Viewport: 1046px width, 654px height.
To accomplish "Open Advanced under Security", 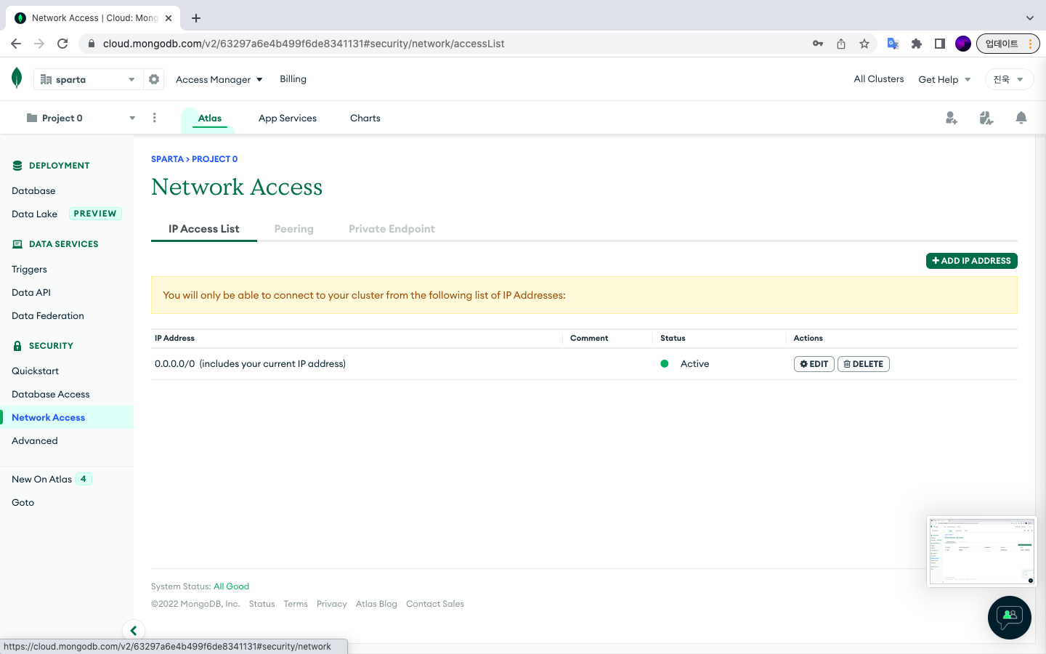I will (35, 440).
